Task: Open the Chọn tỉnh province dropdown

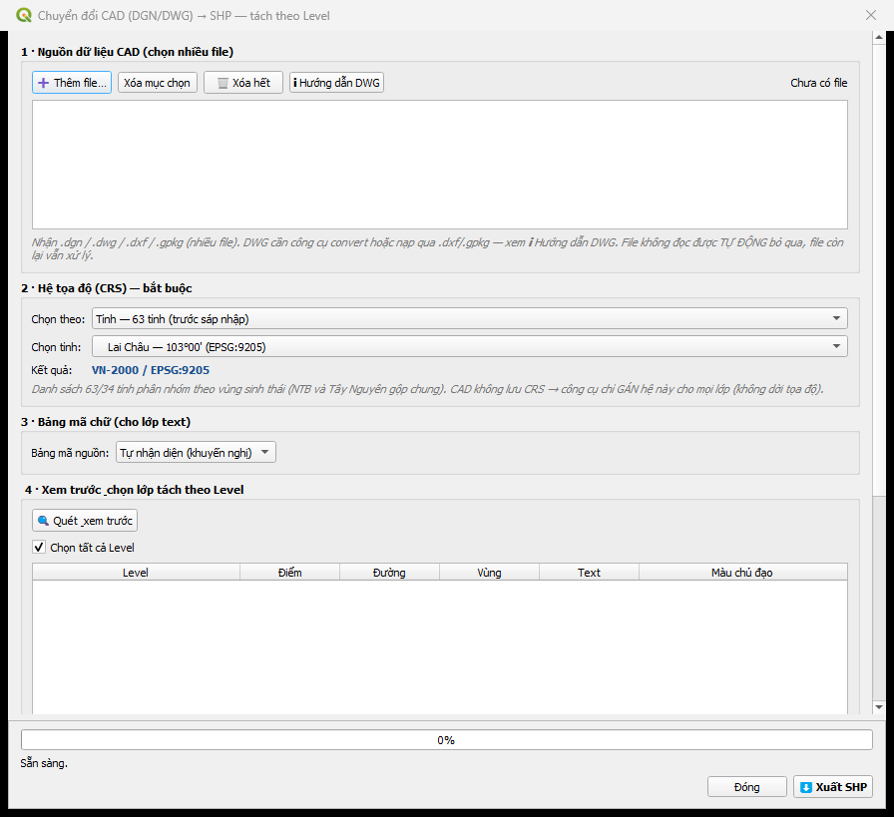Action: (x=470, y=346)
